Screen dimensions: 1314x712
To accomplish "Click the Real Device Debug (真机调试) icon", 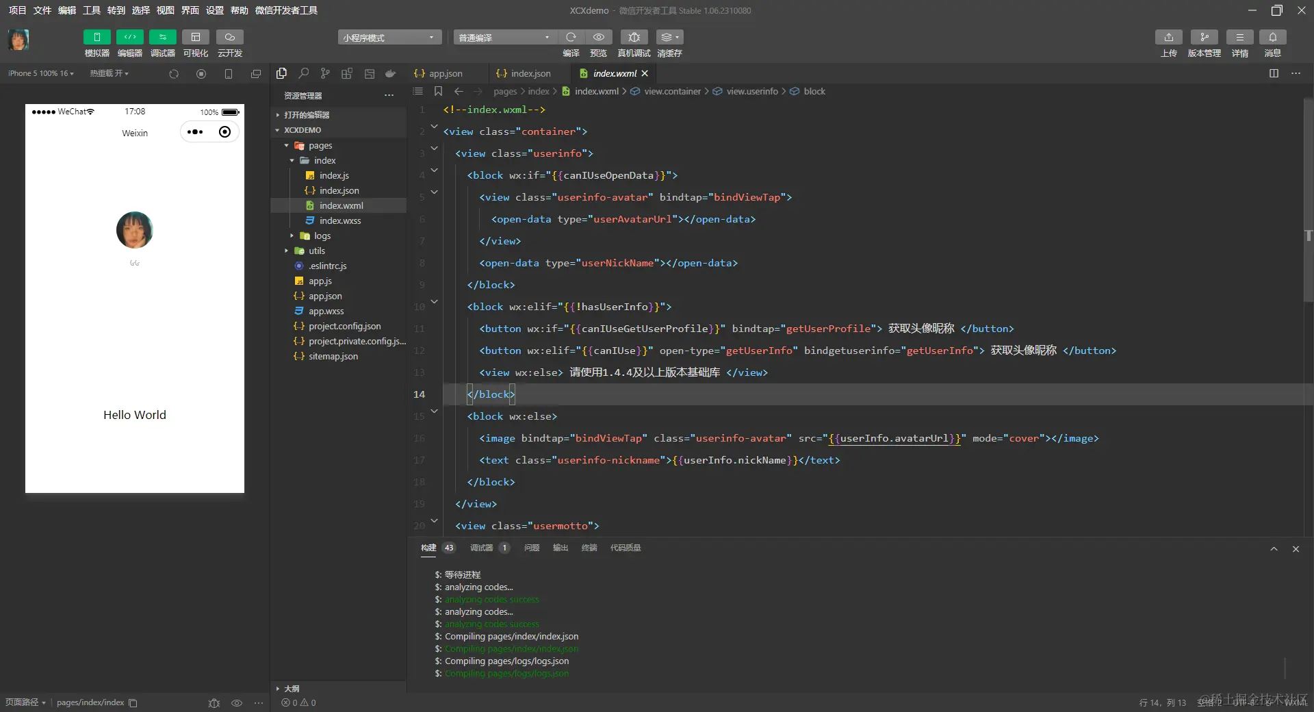I will click(634, 37).
